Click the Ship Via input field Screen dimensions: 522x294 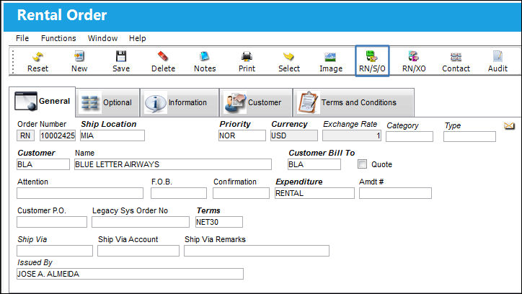click(55, 251)
